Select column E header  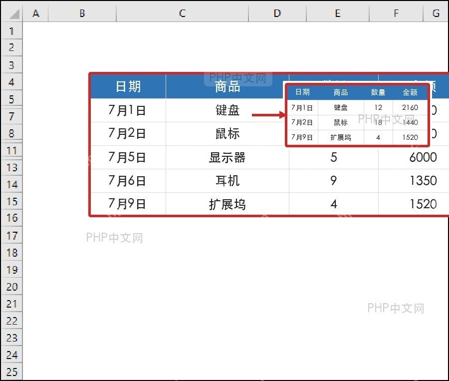[x=338, y=13]
